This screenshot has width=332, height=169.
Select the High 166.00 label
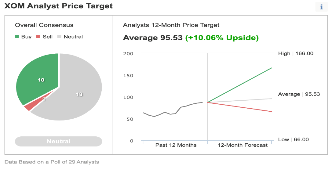tap(296, 53)
